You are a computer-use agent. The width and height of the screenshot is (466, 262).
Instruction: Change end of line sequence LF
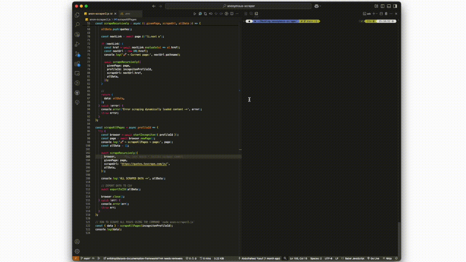[x=337, y=258]
